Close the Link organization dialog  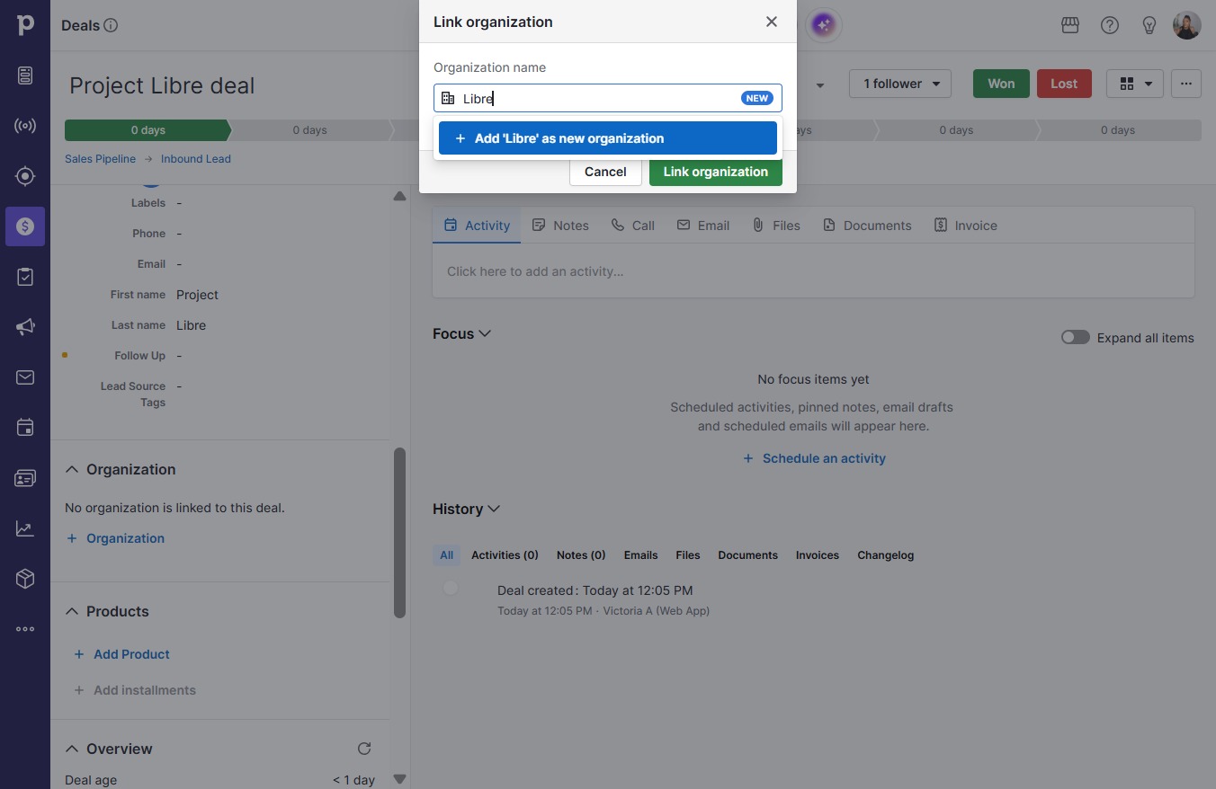(772, 22)
